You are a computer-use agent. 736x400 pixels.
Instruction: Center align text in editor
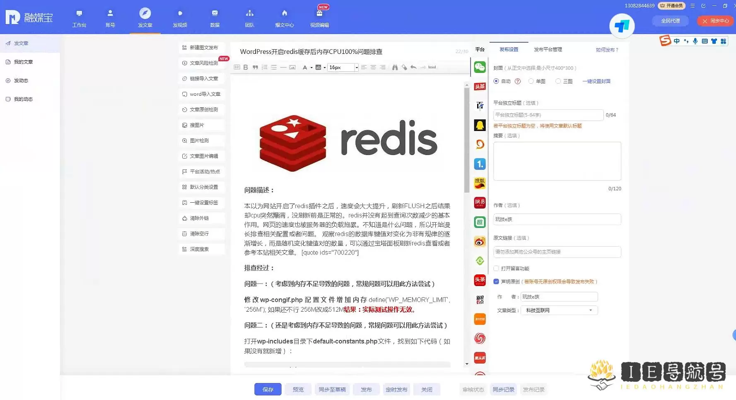click(373, 67)
